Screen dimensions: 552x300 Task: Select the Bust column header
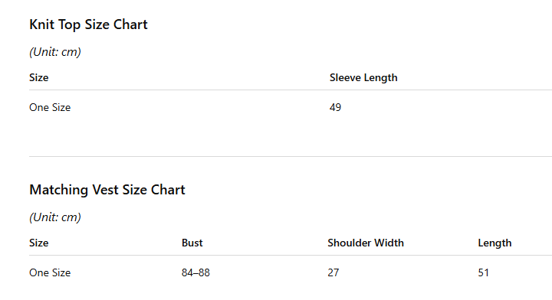coord(192,243)
